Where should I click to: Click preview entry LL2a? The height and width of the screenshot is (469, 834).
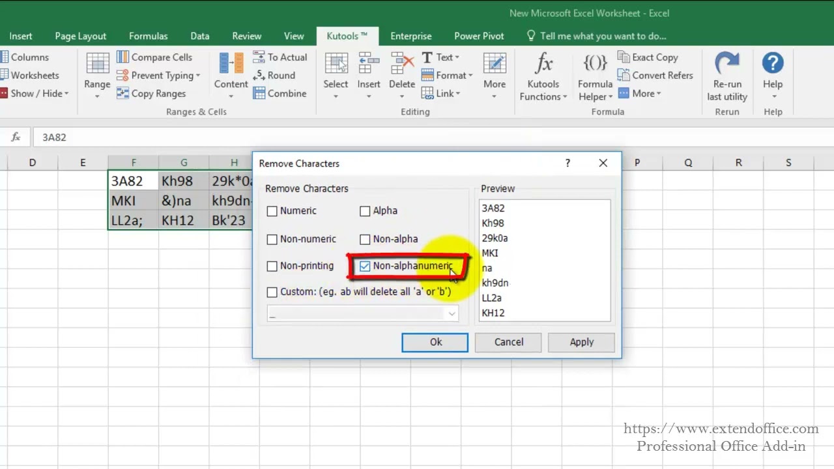click(x=492, y=298)
